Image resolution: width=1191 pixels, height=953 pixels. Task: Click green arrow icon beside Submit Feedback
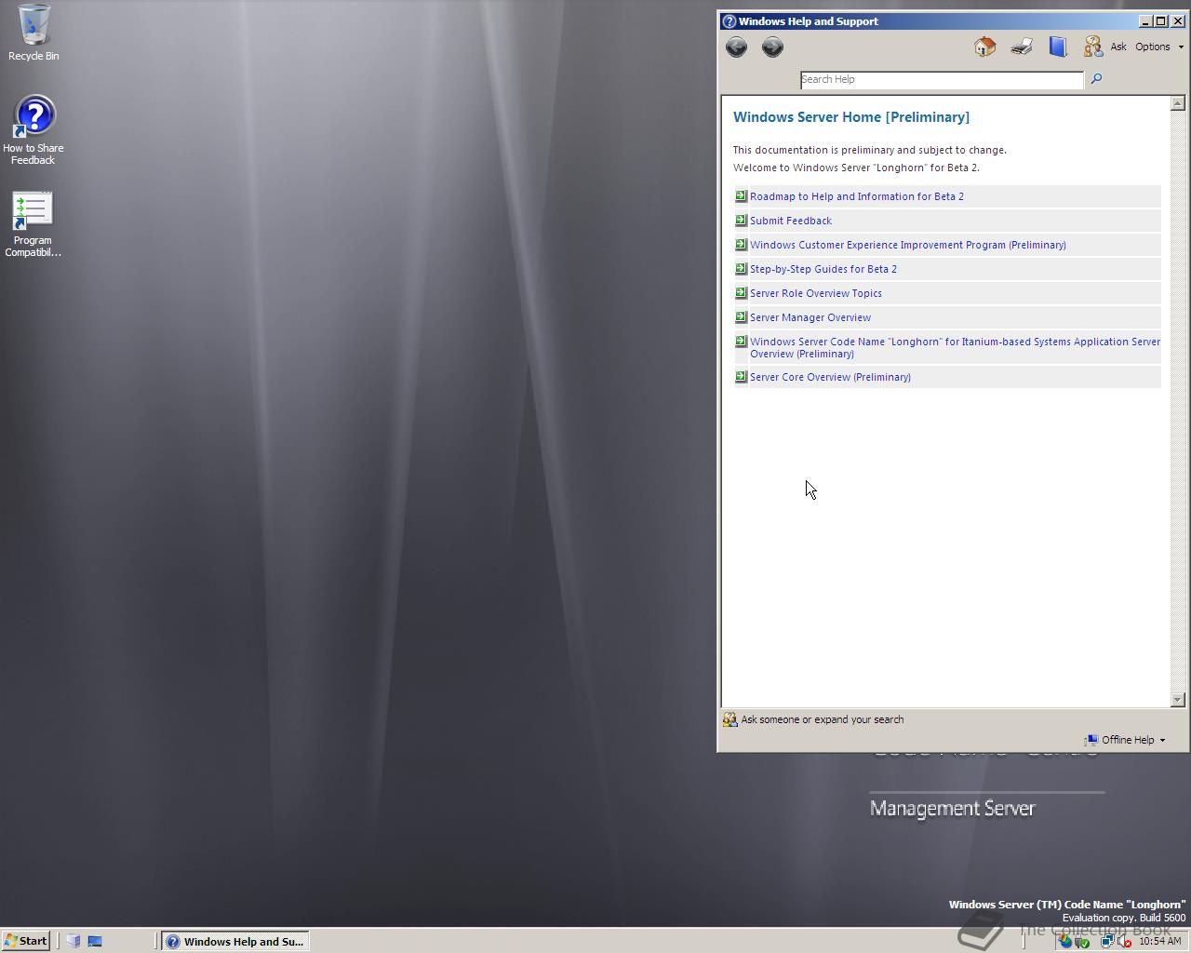pos(741,221)
